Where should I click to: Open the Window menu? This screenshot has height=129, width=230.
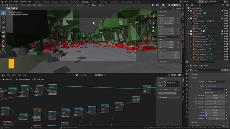point(23,1)
